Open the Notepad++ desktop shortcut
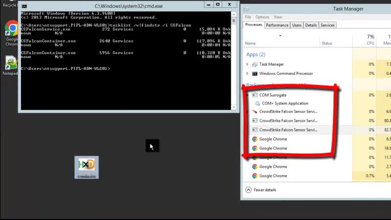Viewport: 391px width, 220px height. (10, 66)
